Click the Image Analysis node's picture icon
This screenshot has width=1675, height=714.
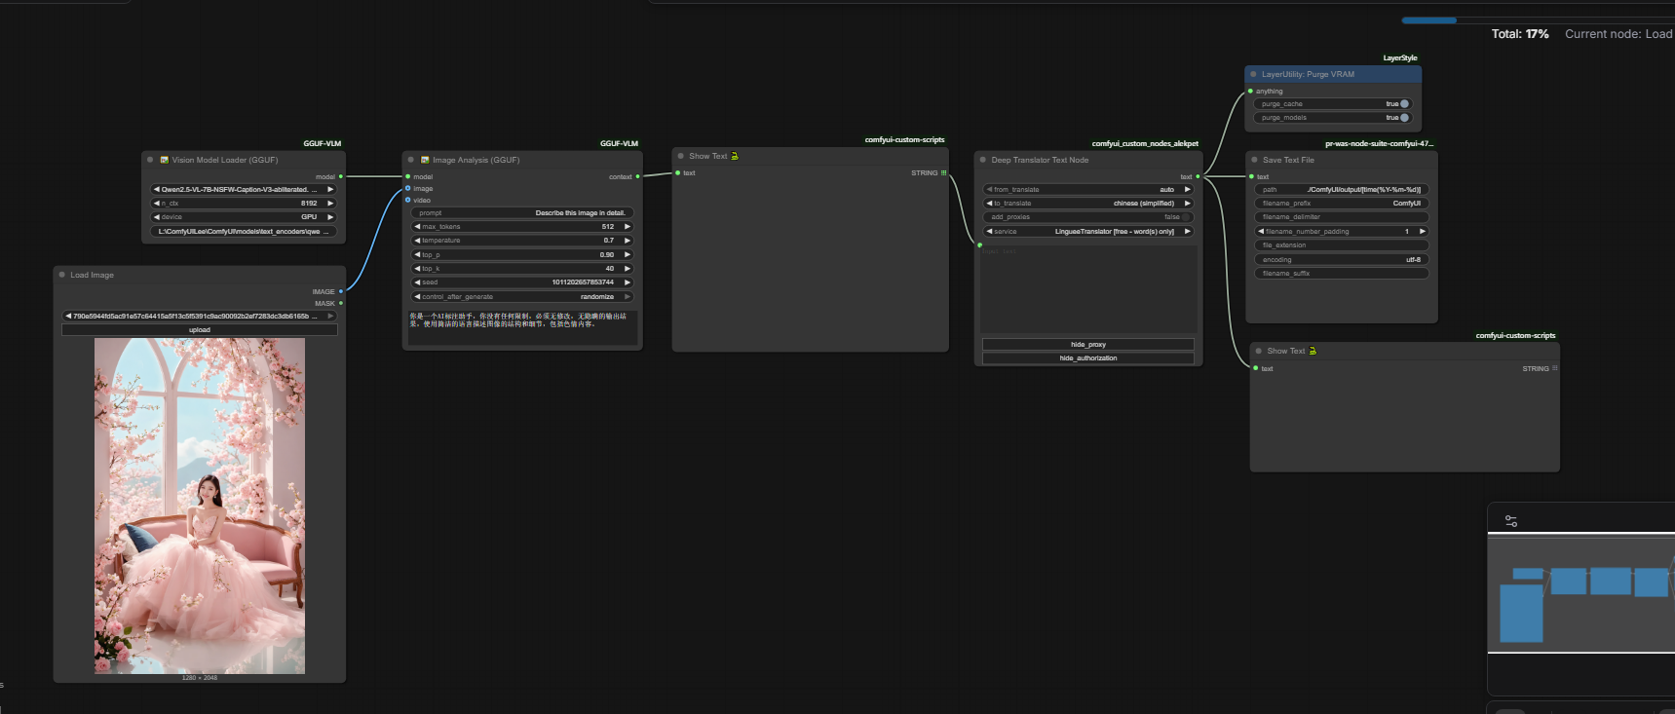[x=425, y=160]
